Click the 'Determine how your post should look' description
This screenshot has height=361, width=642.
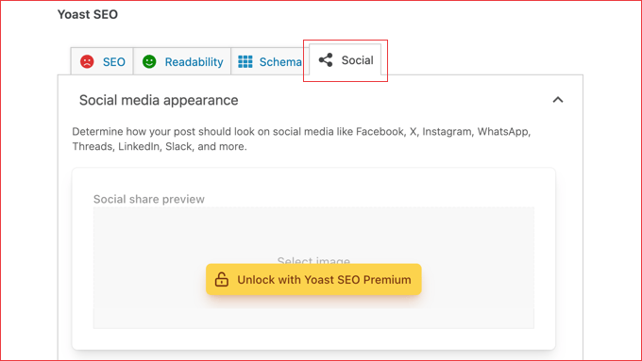(x=301, y=139)
